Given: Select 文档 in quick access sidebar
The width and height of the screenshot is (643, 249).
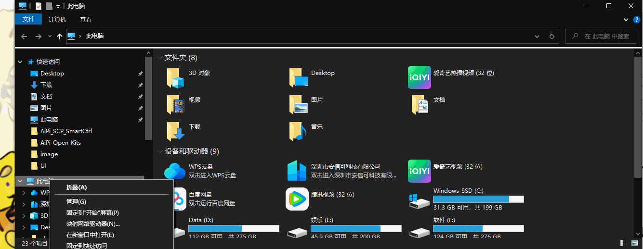Looking at the screenshot, I should point(46,97).
